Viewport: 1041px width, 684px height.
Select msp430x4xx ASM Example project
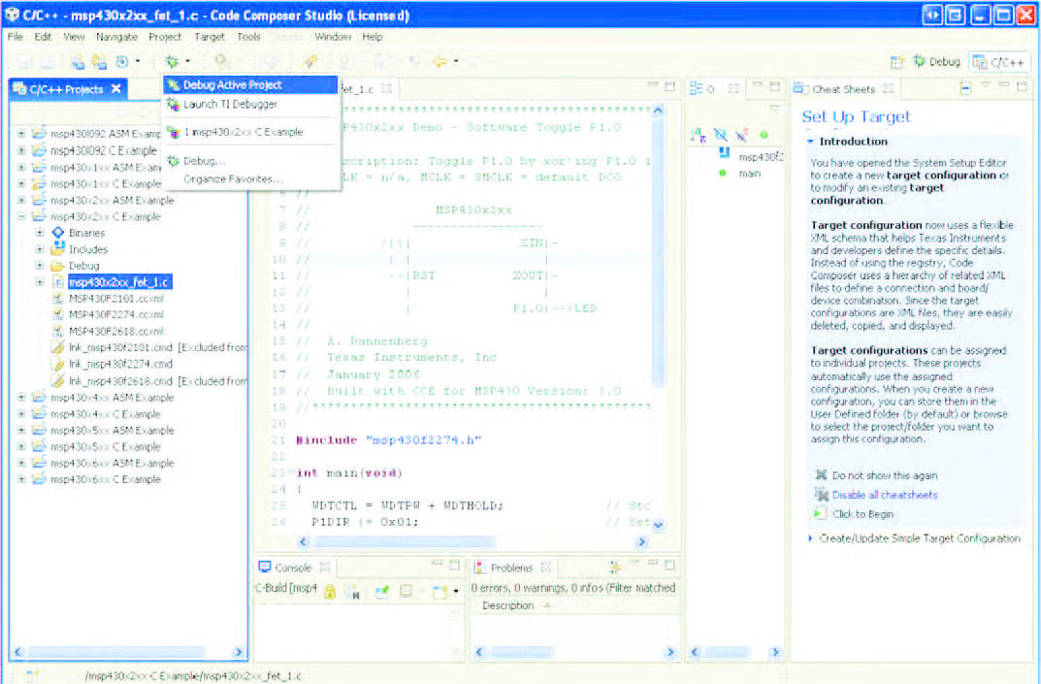[x=113, y=397]
